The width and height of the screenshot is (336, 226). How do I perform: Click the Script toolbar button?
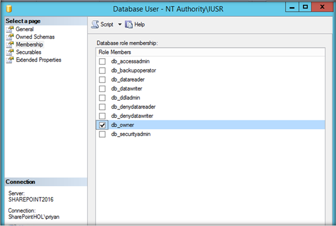coord(103,25)
